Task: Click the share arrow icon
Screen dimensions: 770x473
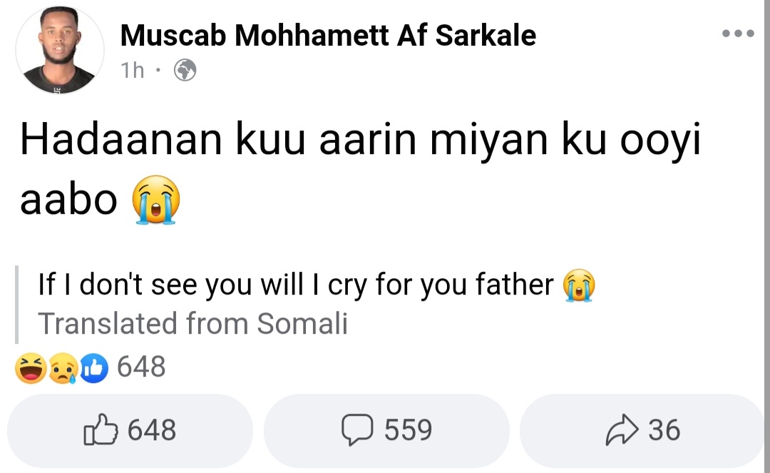Action: coord(621,430)
